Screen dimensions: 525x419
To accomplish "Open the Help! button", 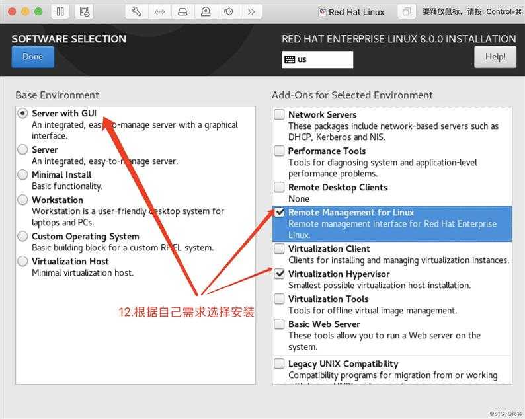I will coord(495,57).
